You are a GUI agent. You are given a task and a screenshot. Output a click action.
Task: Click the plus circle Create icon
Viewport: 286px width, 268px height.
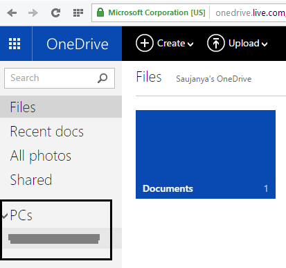click(145, 43)
